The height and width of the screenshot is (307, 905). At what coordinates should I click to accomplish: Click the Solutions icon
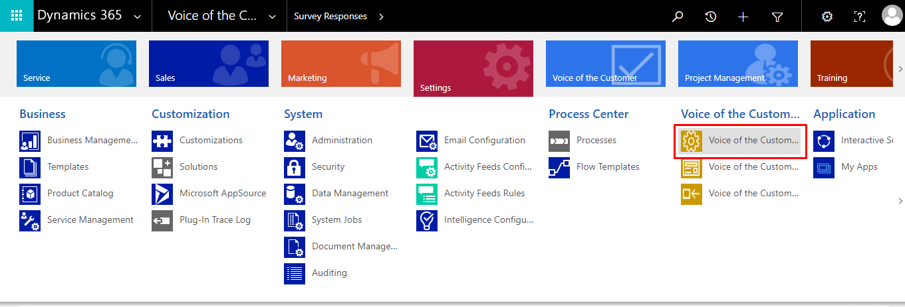point(162,167)
